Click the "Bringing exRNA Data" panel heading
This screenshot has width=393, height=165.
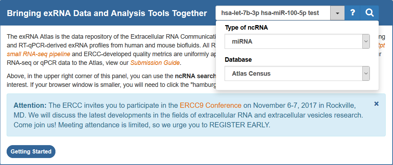coord(107,13)
